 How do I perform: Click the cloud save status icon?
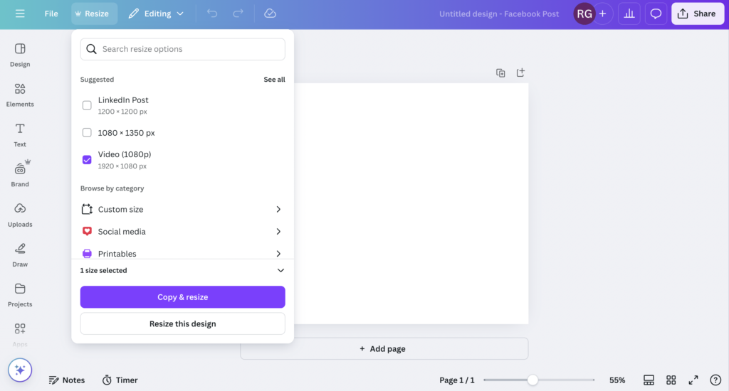pos(270,14)
